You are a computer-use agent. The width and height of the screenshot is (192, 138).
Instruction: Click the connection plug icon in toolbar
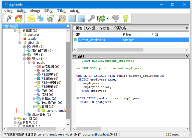tap(9, 18)
